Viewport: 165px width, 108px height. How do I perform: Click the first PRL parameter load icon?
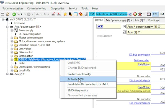53,14
